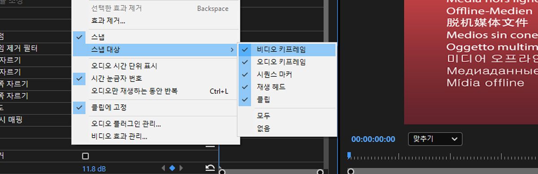Uncheck 시퀀스 마커 snap target
The width and height of the screenshot is (538, 174).
coord(287,74)
